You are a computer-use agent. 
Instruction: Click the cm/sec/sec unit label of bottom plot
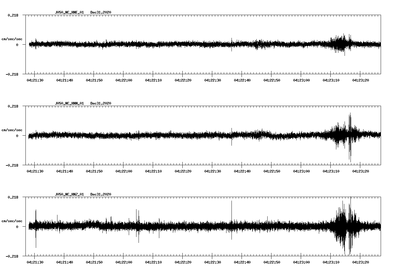12,220
